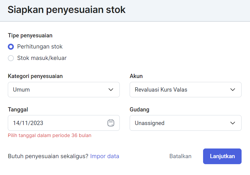
Task: Click the 'Perhitungan stok' option label text
Action: [x=40, y=47]
